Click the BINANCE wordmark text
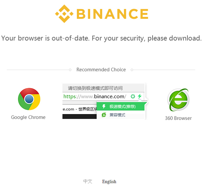 (x=112, y=14)
